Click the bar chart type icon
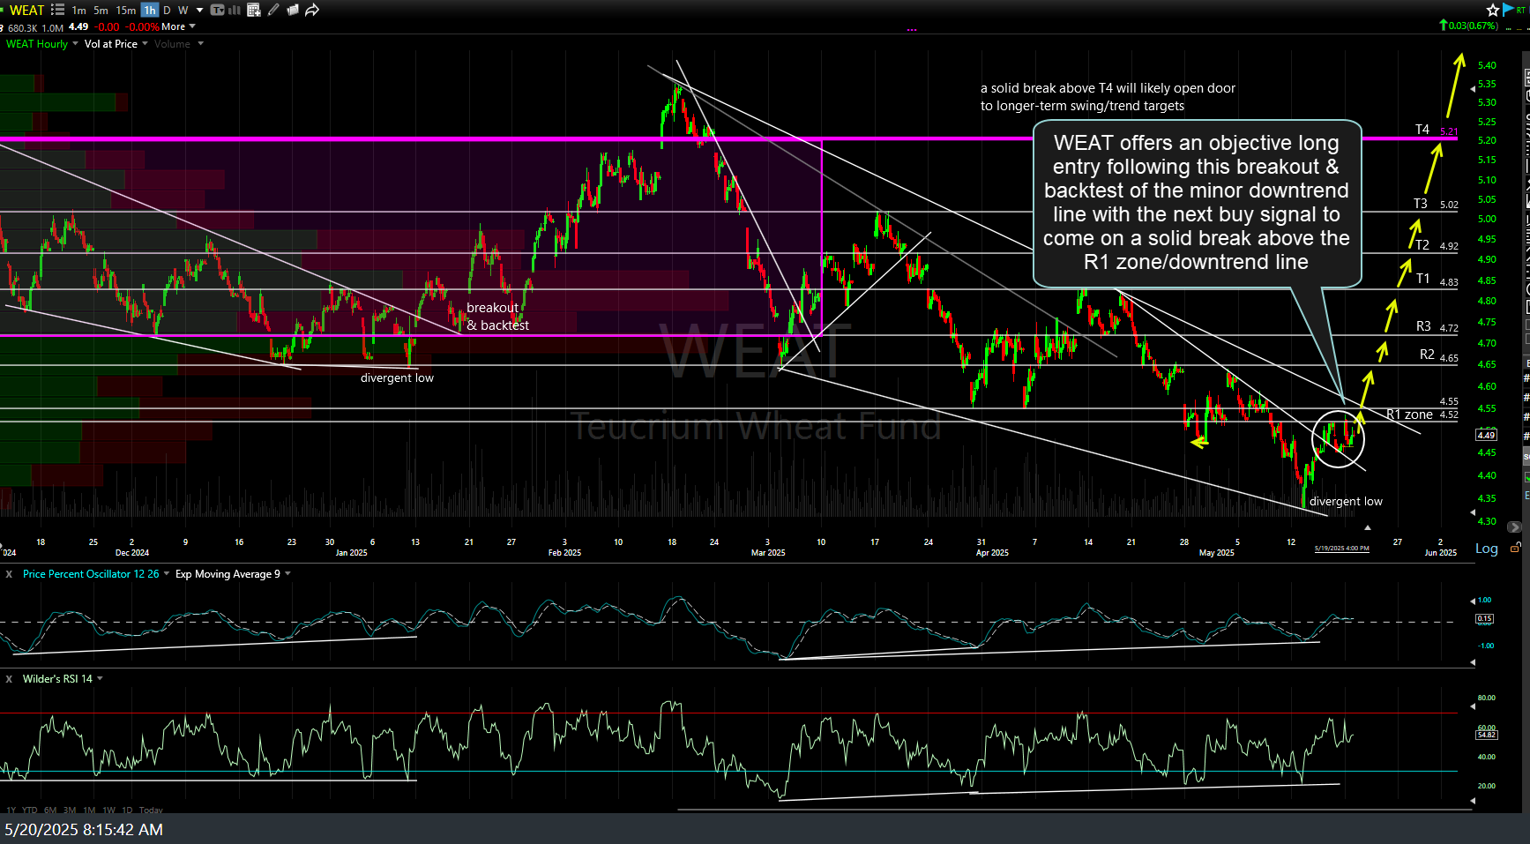The height and width of the screenshot is (844, 1530). coord(235,10)
